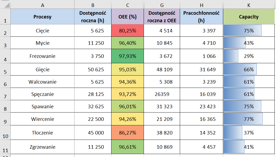Select the green "Capacity" header cell
The height and width of the screenshot is (157, 276).
(249, 17)
